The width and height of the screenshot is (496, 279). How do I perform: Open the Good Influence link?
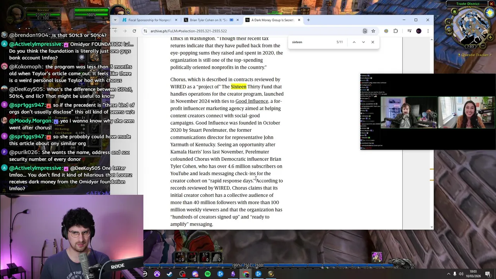point(251,101)
